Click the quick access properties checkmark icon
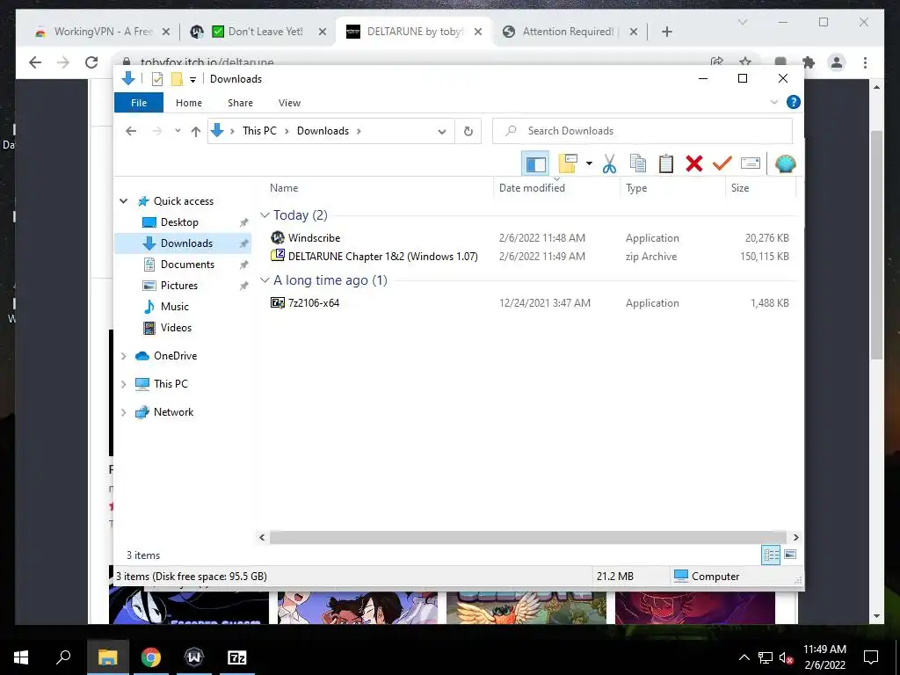The image size is (900, 675). pyautogui.click(x=156, y=79)
